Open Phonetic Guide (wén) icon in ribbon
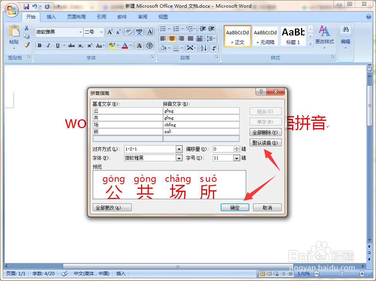The width and height of the screenshot is (376, 281). point(140,32)
